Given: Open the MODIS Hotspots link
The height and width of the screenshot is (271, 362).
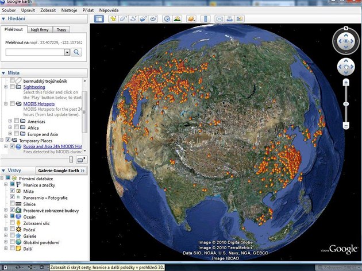Looking at the screenshot, I should click(x=39, y=104).
